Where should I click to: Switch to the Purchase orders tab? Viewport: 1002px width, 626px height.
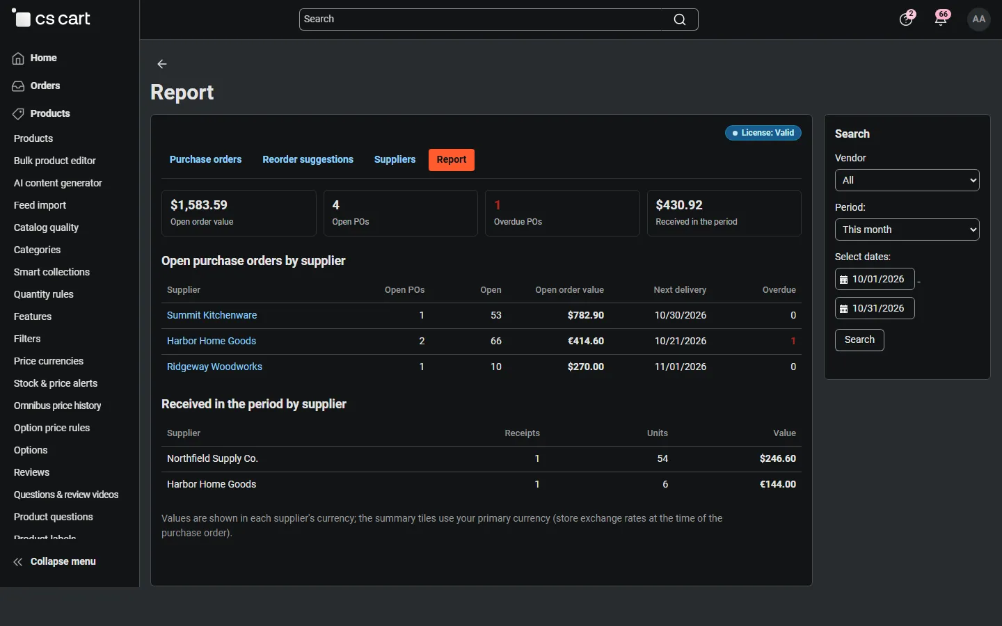pyautogui.click(x=206, y=160)
